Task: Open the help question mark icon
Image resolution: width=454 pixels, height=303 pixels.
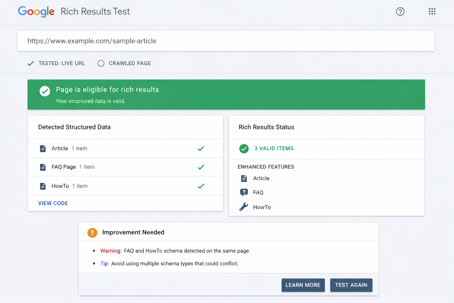Action: click(400, 12)
